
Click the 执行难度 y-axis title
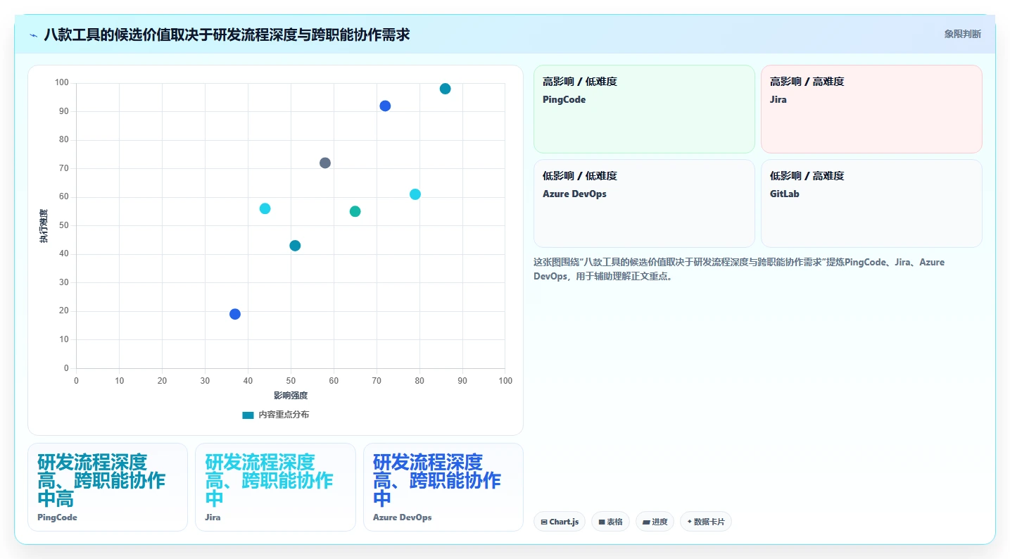click(x=44, y=226)
